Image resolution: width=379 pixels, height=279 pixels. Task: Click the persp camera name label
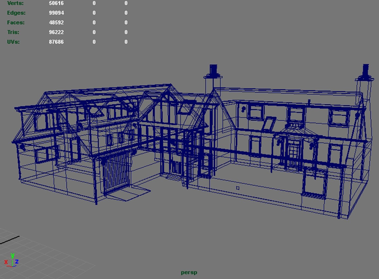(x=189, y=273)
